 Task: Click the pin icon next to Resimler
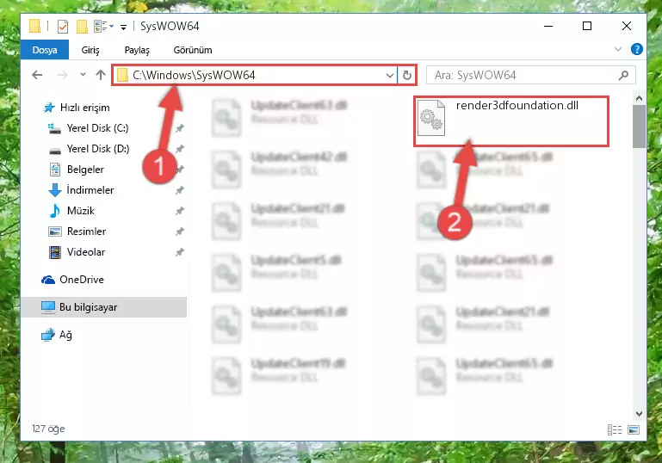(180, 231)
